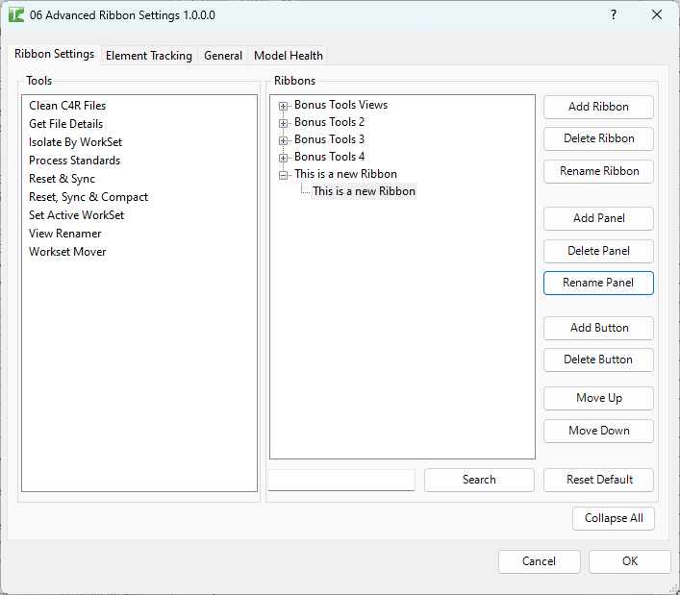This screenshot has height=595, width=680.
Task: Click the help question mark icon
Action: point(614,14)
